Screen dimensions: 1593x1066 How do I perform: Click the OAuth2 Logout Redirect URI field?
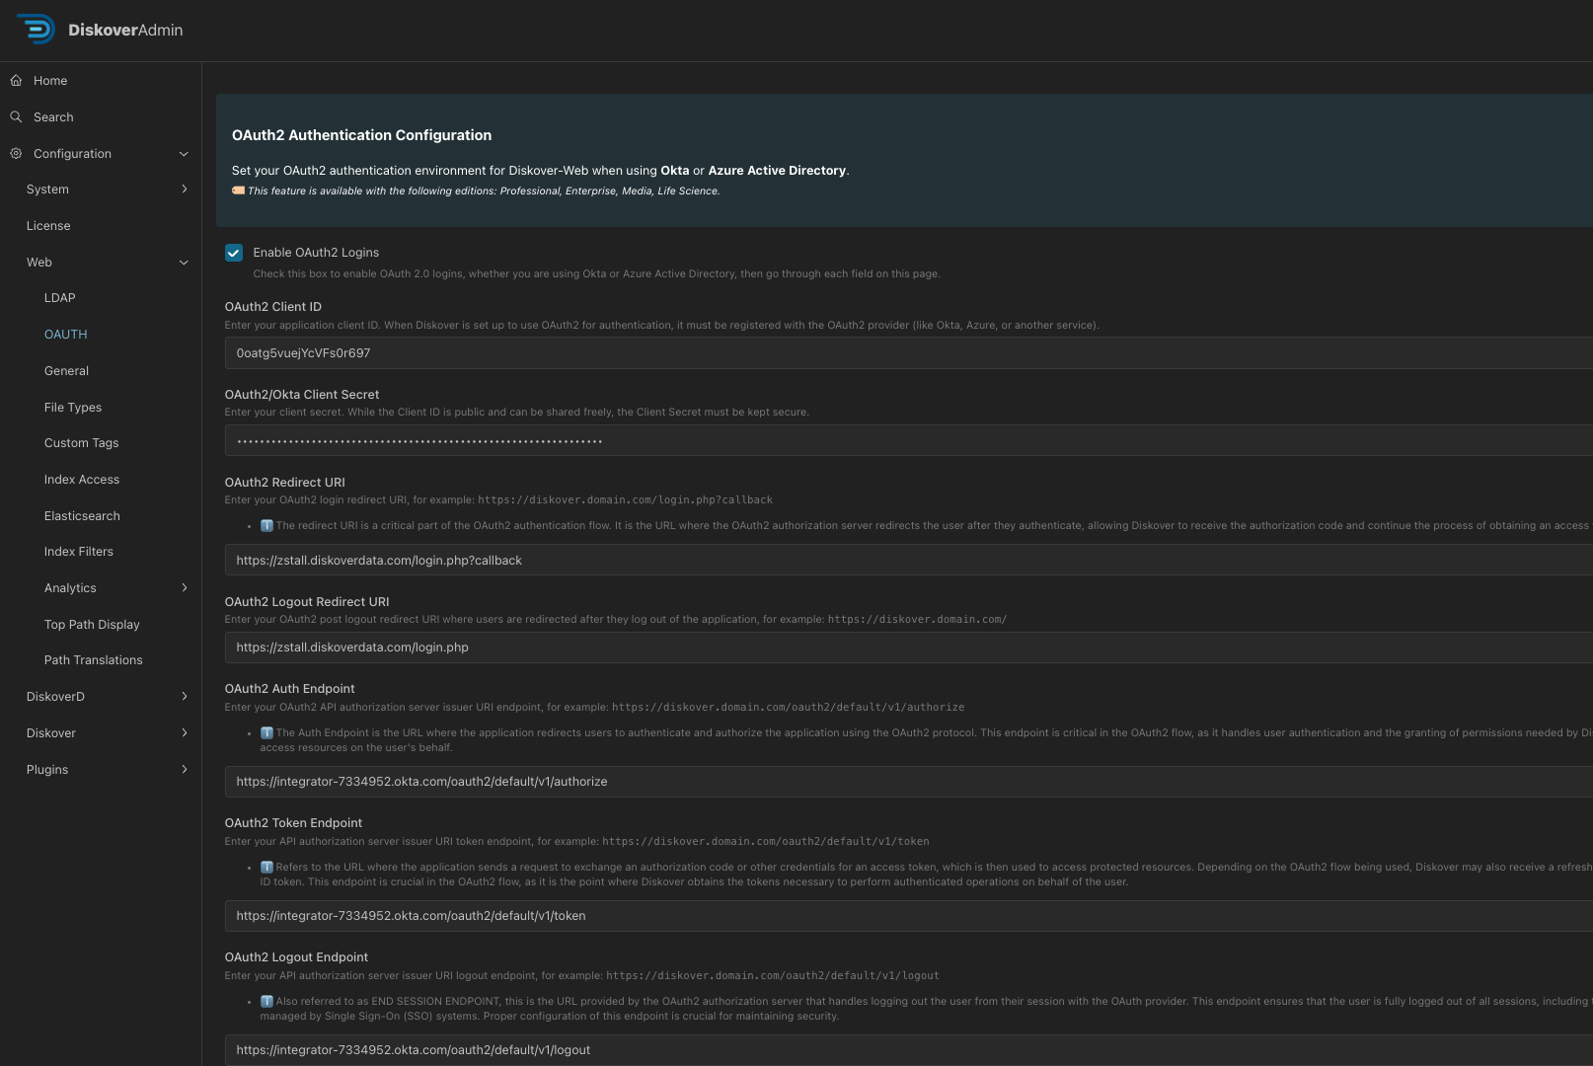pyautogui.click(x=908, y=647)
